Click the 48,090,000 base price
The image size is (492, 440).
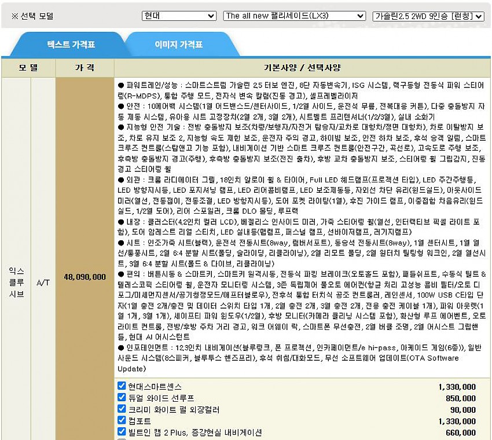(x=85, y=277)
